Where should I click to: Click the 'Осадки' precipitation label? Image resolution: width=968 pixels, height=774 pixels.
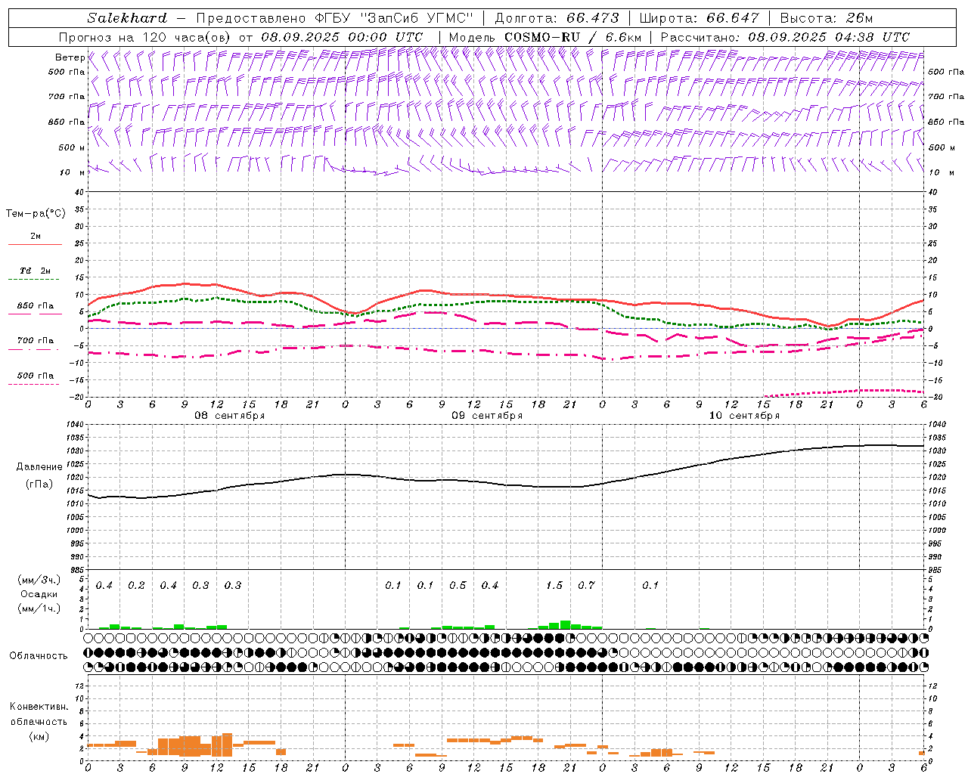click(x=39, y=594)
